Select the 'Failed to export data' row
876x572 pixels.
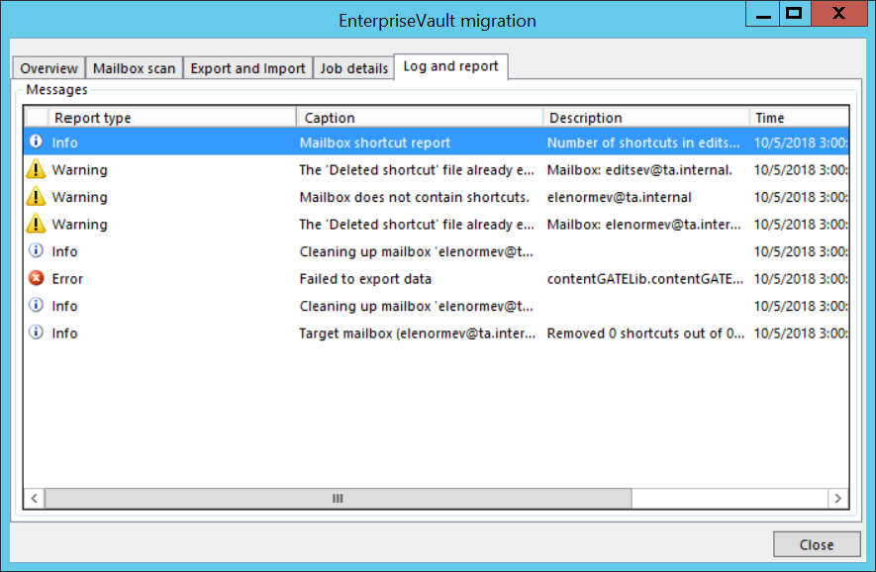coord(365,279)
